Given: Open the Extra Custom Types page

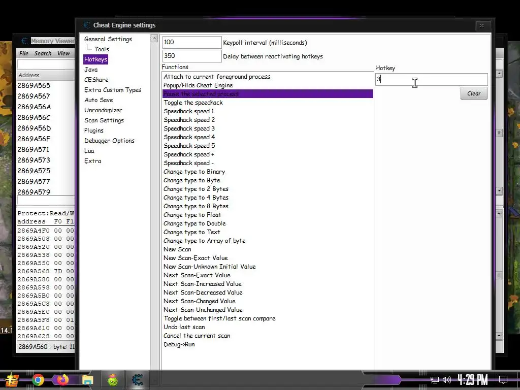Looking at the screenshot, I should tap(112, 90).
